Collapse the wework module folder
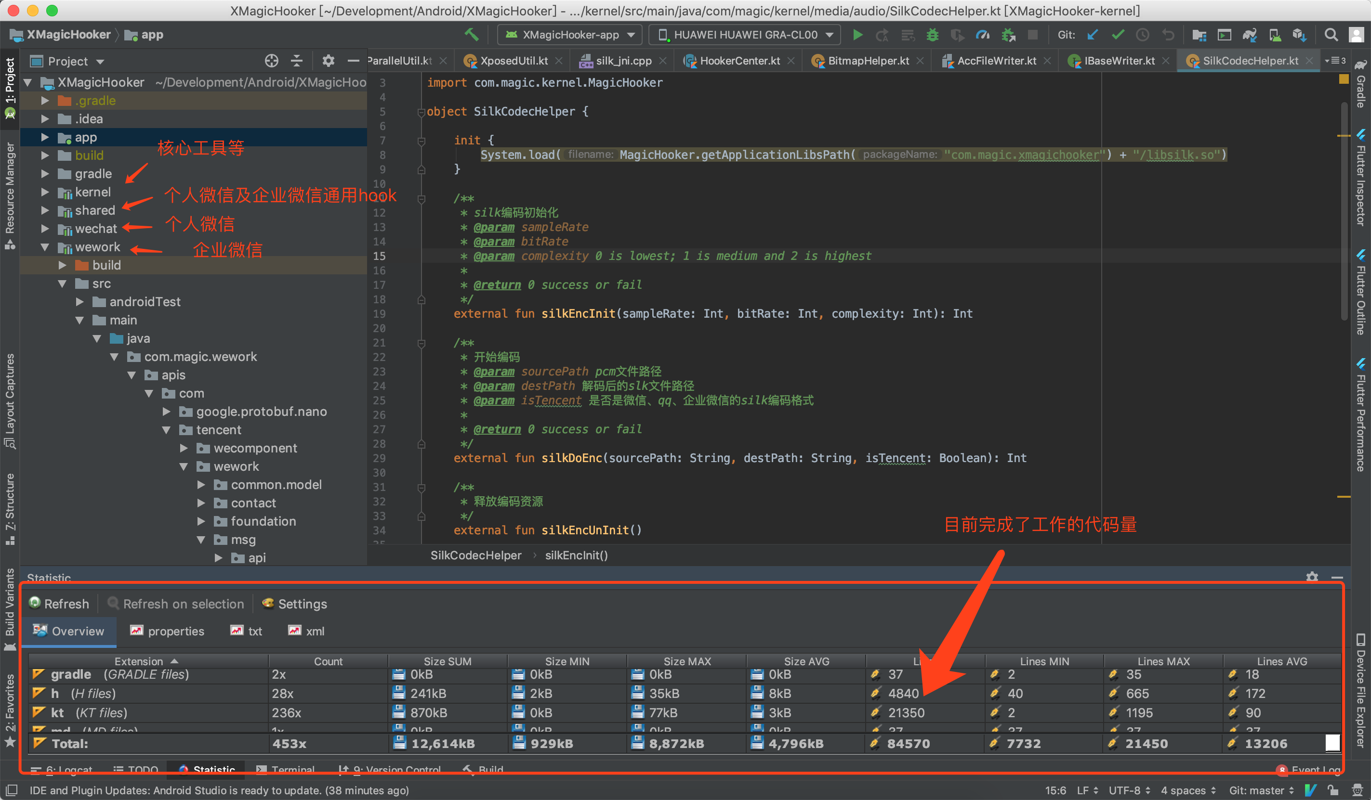The height and width of the screenshot is (800, 1371). (45, 247)
